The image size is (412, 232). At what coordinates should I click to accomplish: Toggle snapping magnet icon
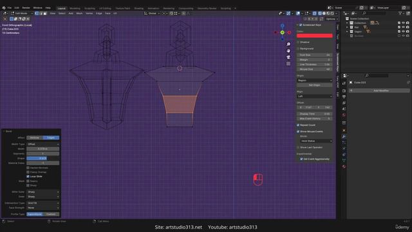coord(171,14)
